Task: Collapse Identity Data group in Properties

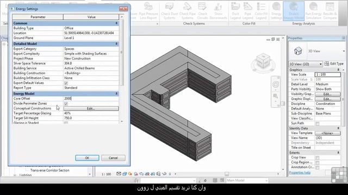Action: pos(338,128)
